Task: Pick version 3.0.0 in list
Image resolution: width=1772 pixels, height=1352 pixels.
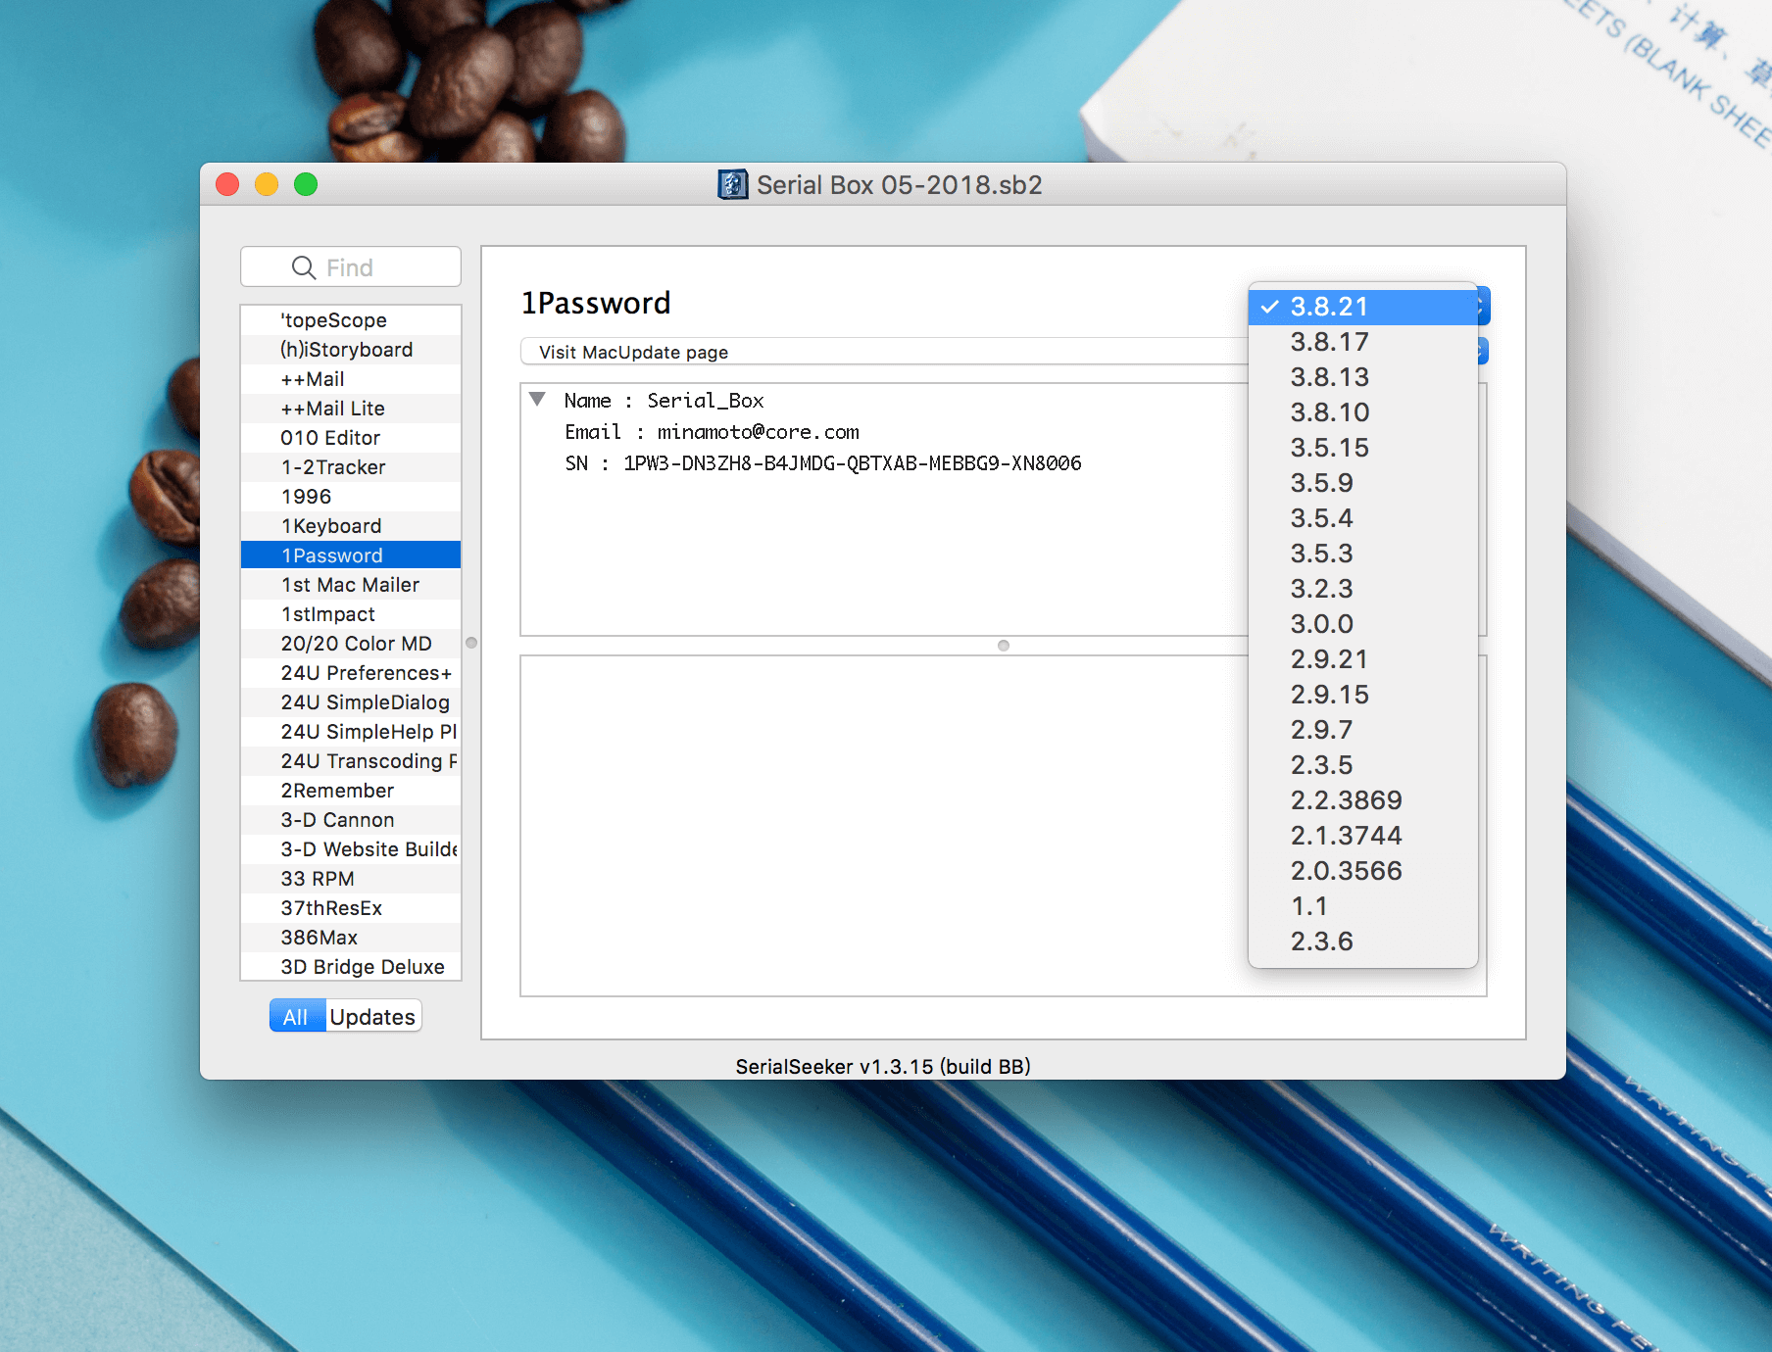Action: 1362,624
